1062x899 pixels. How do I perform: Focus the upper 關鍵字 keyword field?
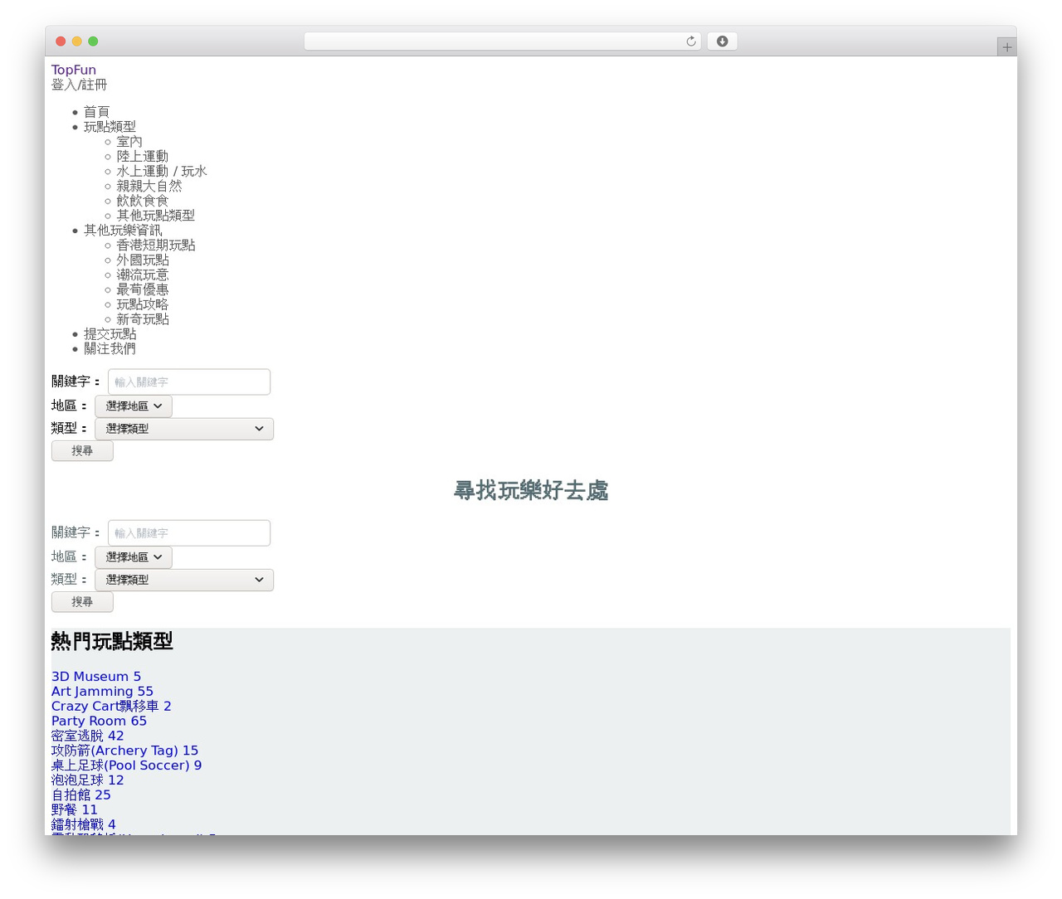coord(189,382)
